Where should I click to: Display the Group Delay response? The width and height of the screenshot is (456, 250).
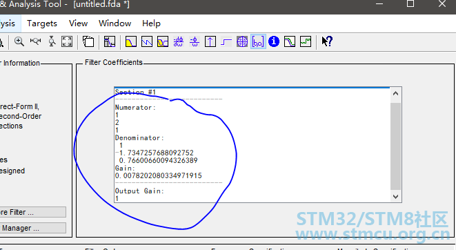click(179, 41)
